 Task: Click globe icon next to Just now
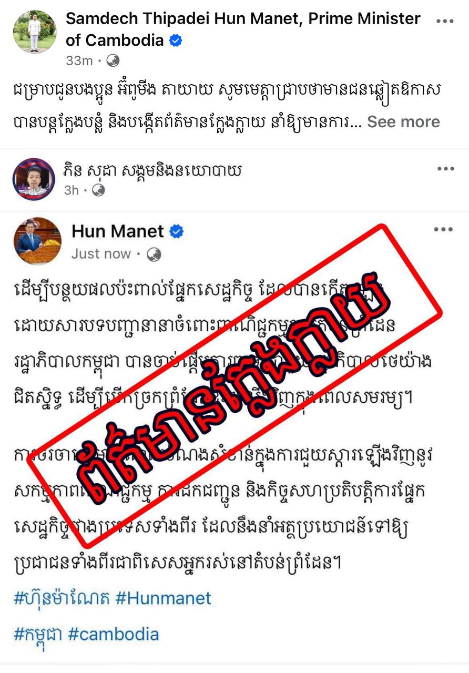[154, 254]
